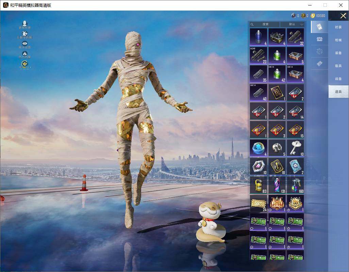Select the blue puzzle orb item
The width and height of the screenshot is (349, 272).
click(259, 148)
